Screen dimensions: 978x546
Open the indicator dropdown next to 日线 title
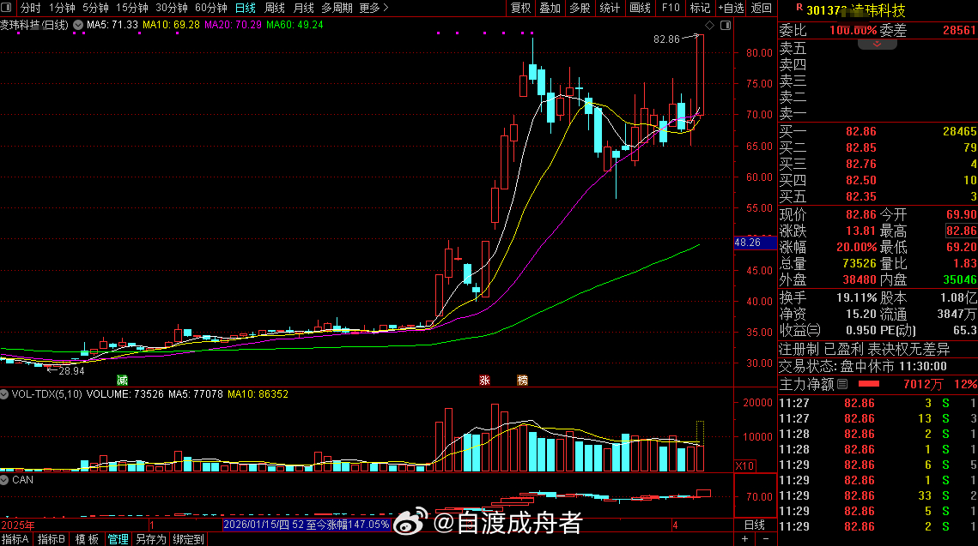tap(78, 25)
